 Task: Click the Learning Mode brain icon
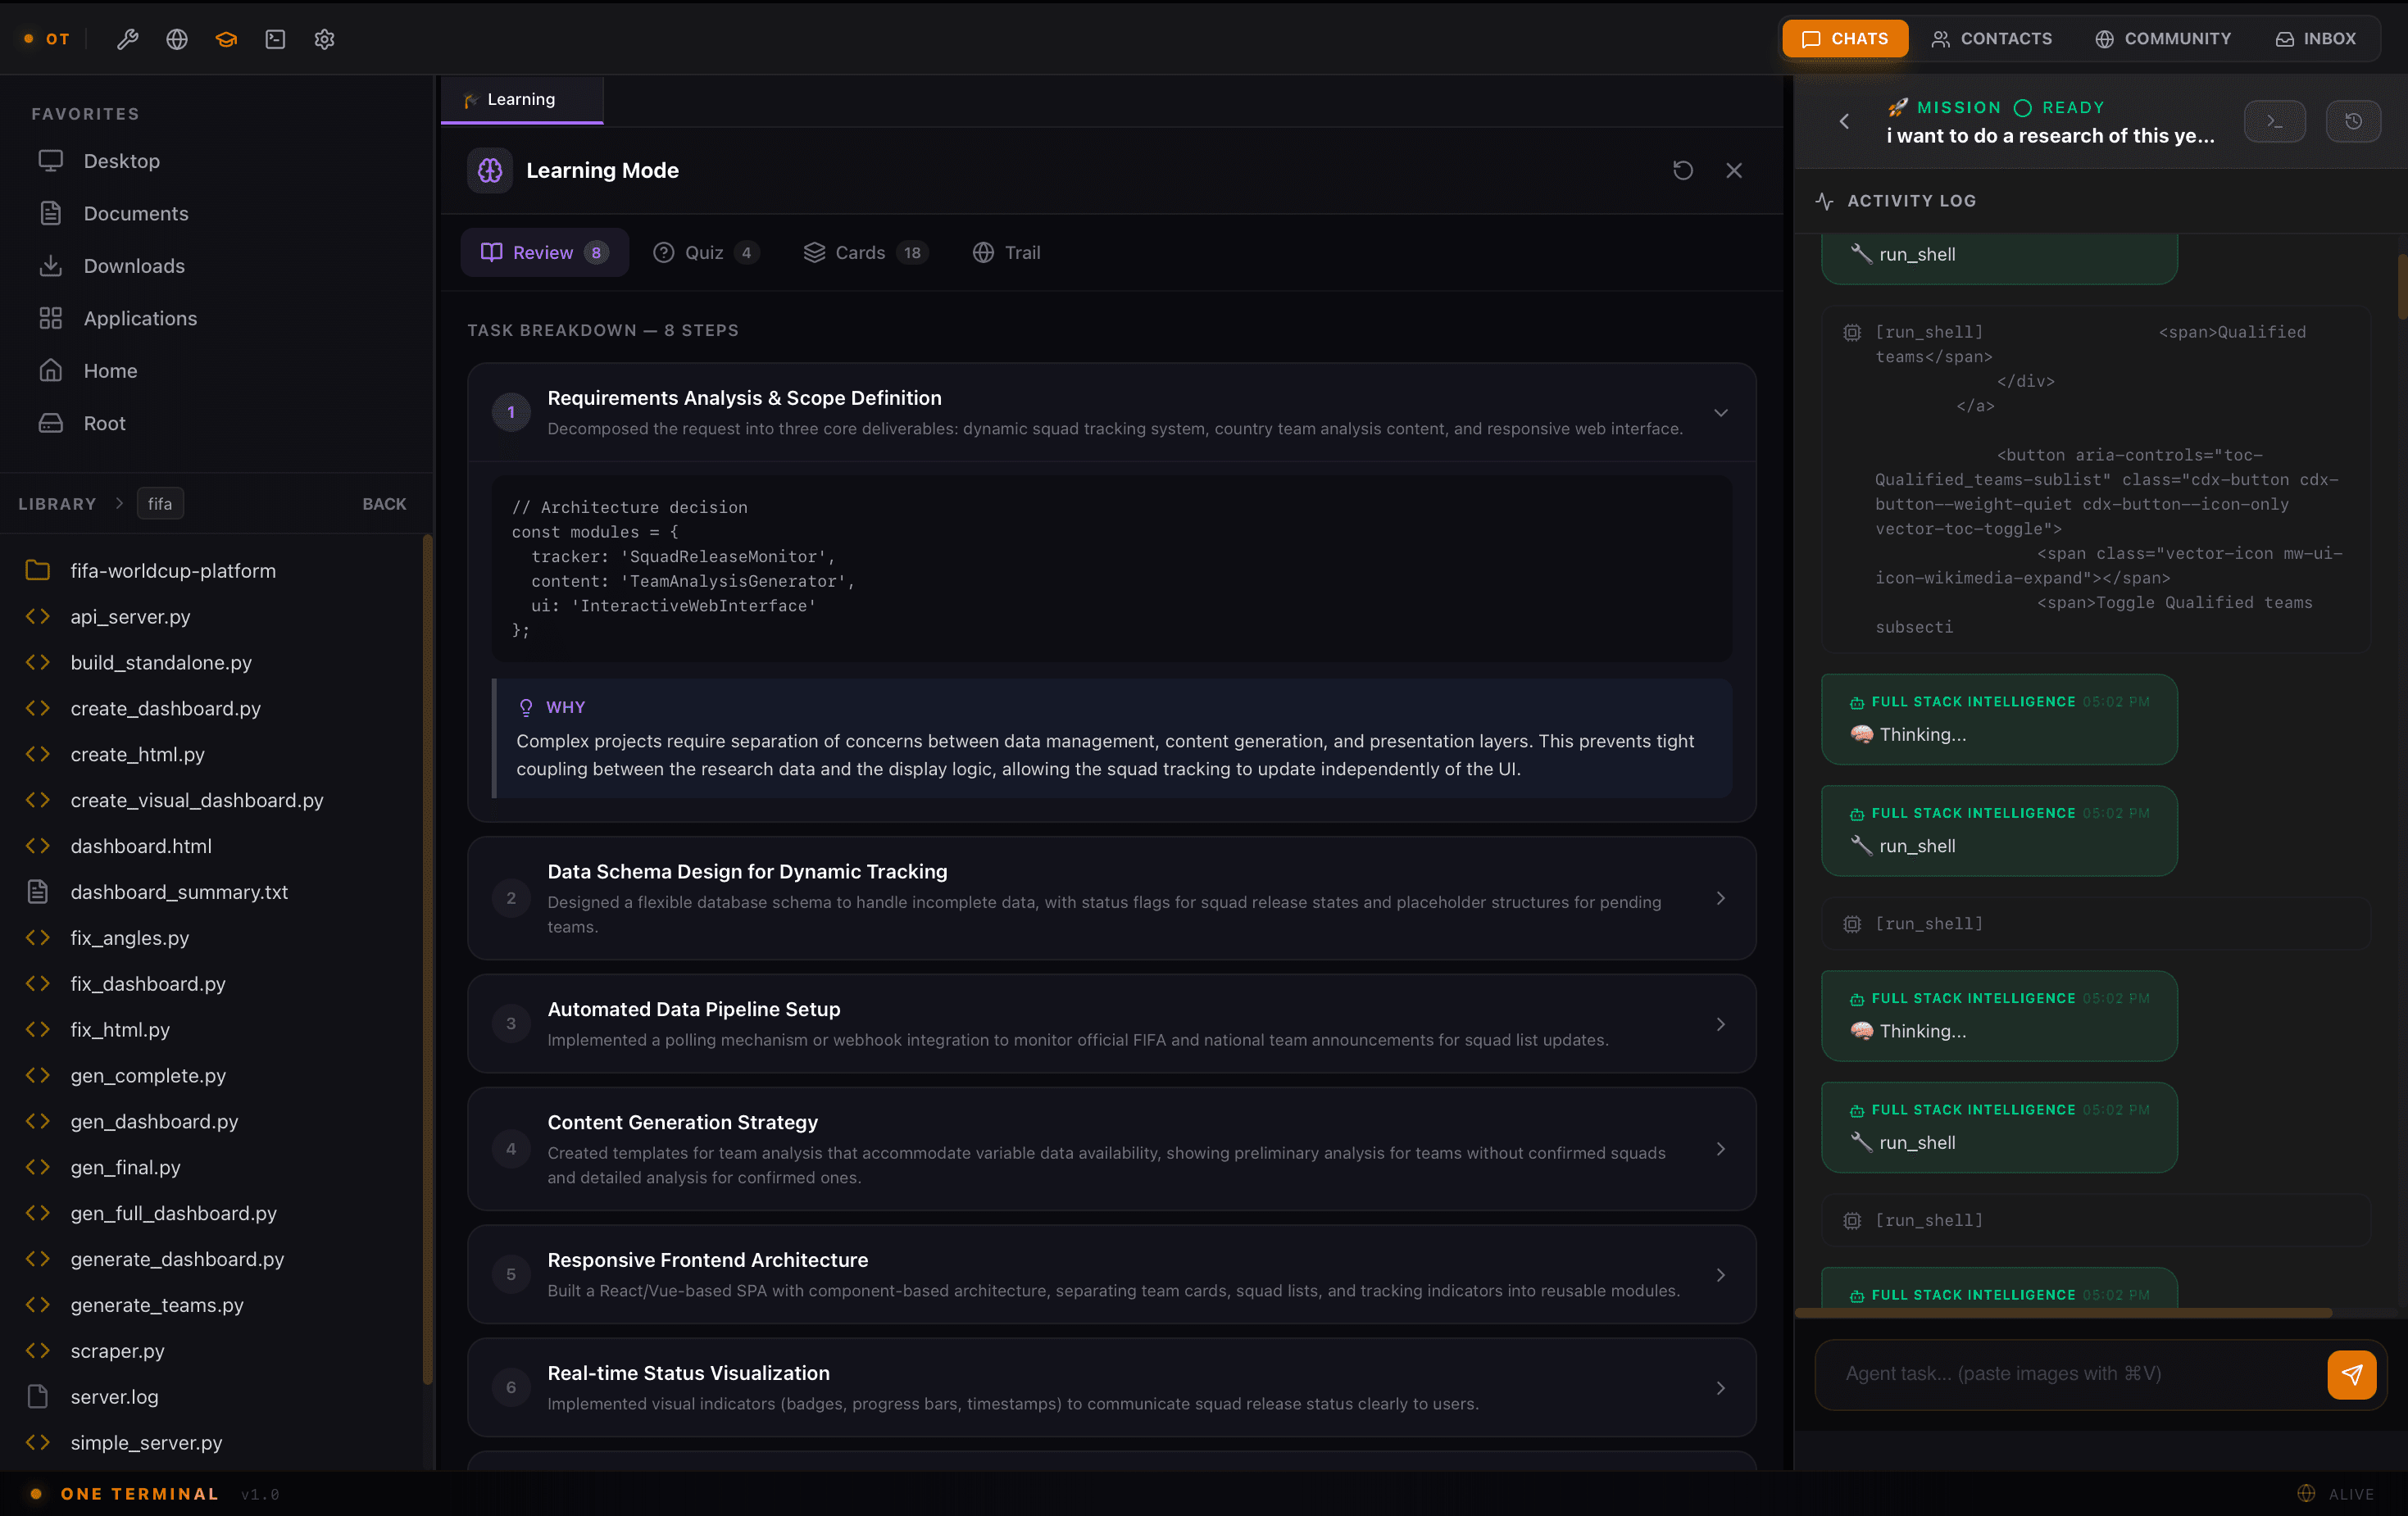point(490,171)
